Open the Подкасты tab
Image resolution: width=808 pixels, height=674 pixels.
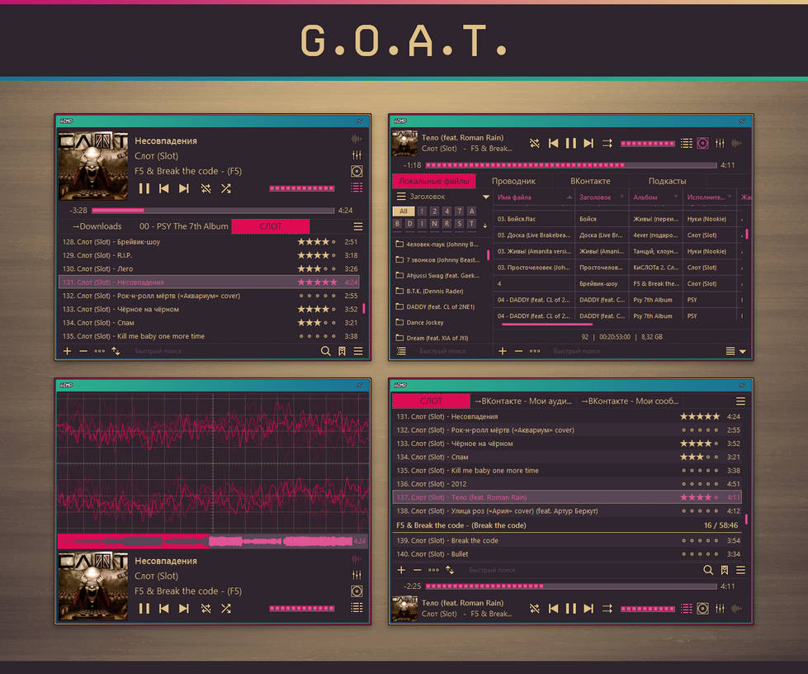tap(668, 181)
